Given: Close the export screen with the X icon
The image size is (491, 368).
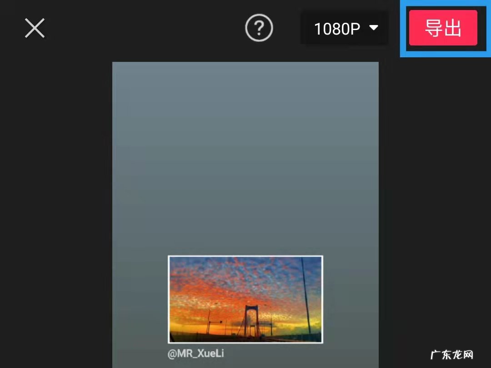Looking at the screenshot, I should pyautogui.click(x=35, y=28).
